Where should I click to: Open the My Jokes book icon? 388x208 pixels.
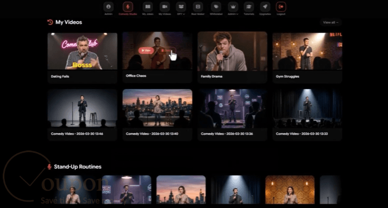pos(148,7)
